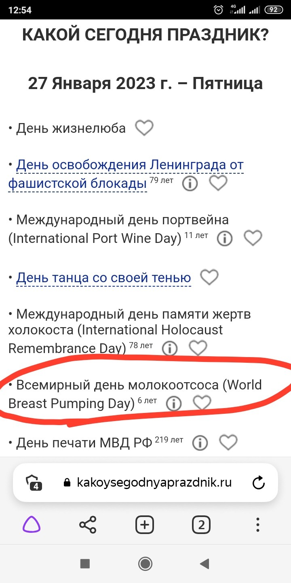The width and height of the screenshot is (291, 583).
Task: Open День танца со своей тенью link
Action: [103, 278]
